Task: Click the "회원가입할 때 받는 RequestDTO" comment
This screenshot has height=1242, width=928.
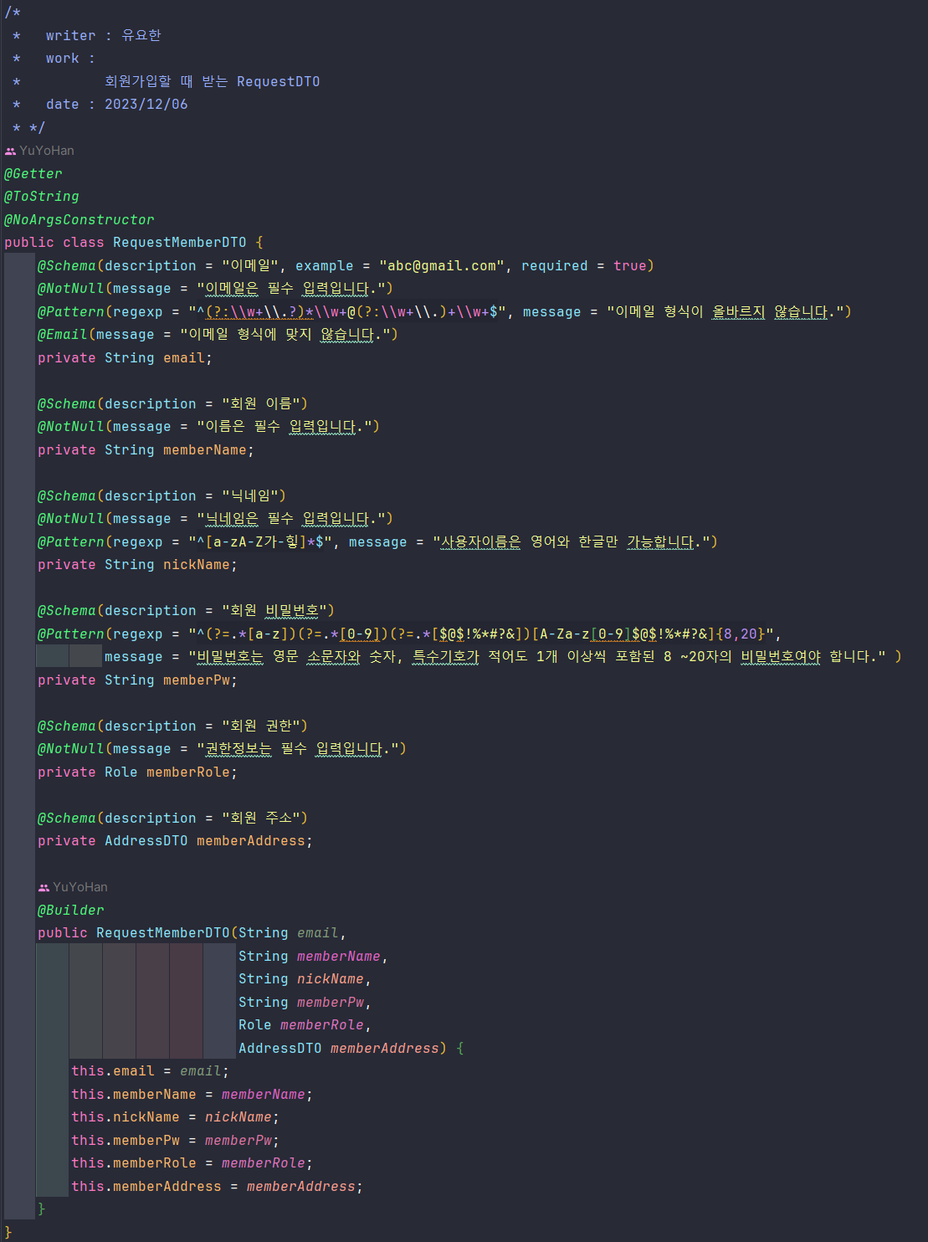Action: pos(212,81)
